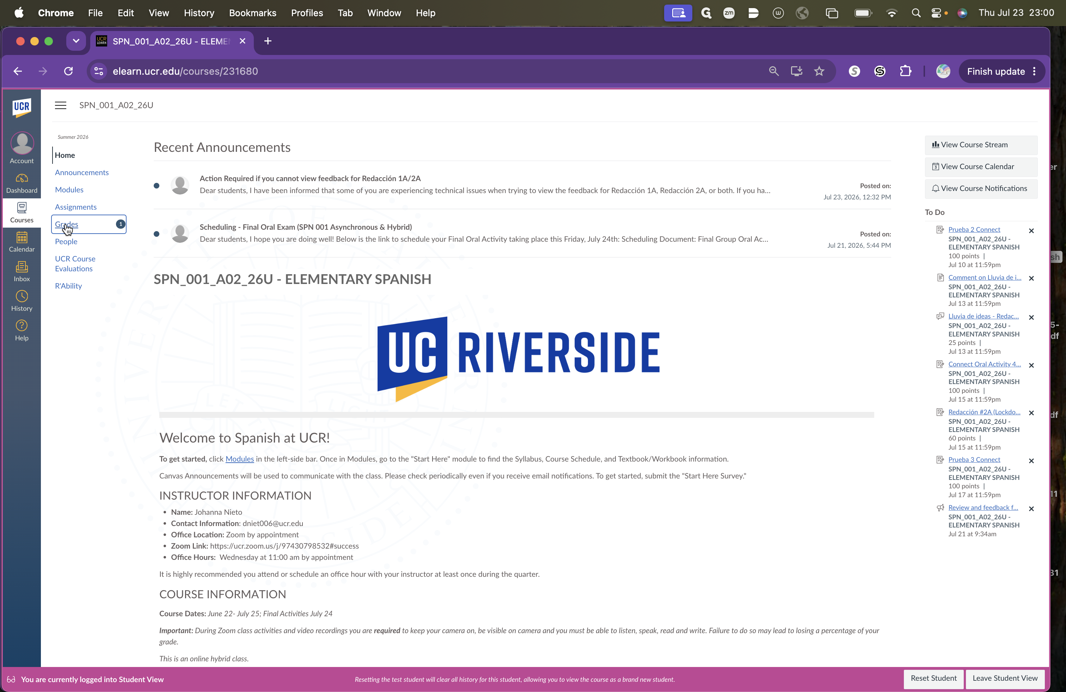Open the Inbox from the sidebar
Screen dimensions: 1066x692
[22, 272]
